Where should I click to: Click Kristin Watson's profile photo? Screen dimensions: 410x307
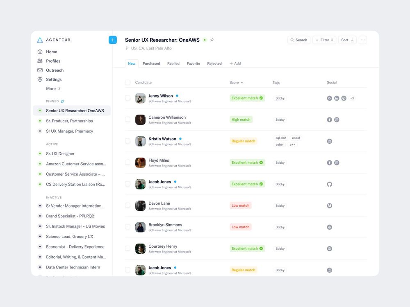tap(140, 141)
